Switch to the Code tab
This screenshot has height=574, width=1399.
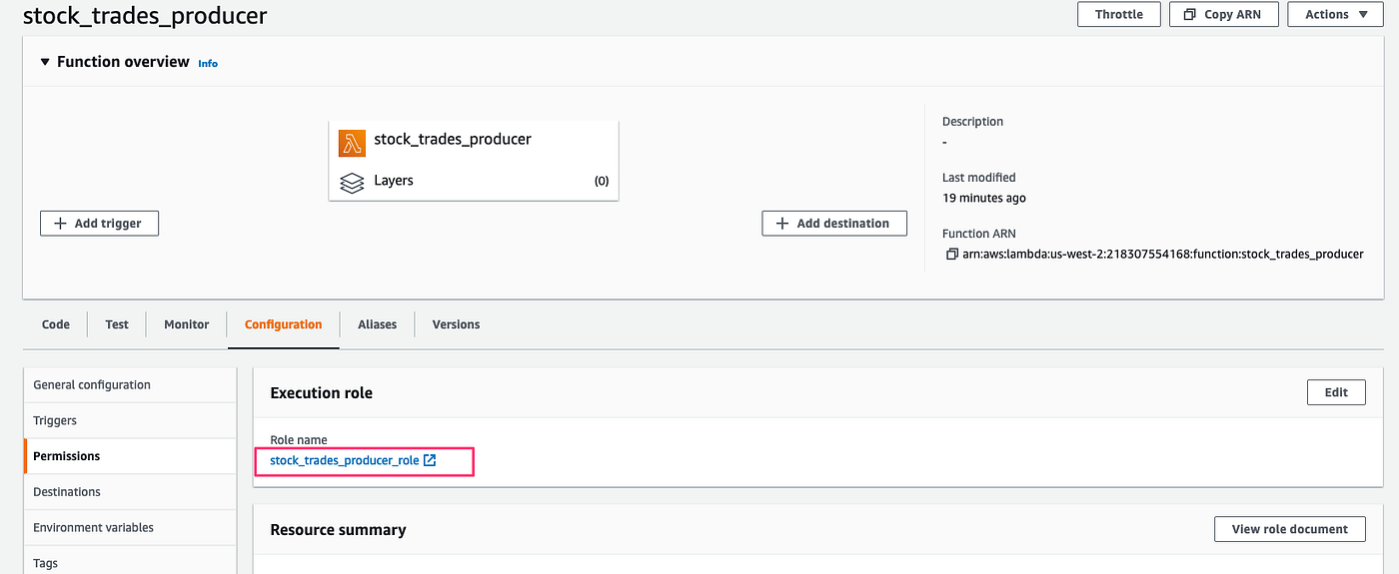click(x=56, y=324)
